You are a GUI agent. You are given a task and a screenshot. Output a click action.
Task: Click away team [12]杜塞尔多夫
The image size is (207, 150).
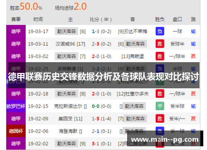pyautogui.click(x=132, y=94)
